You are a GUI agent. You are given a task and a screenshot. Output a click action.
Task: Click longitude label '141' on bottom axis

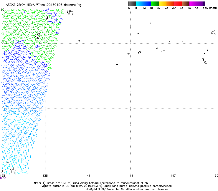point(87,176)
